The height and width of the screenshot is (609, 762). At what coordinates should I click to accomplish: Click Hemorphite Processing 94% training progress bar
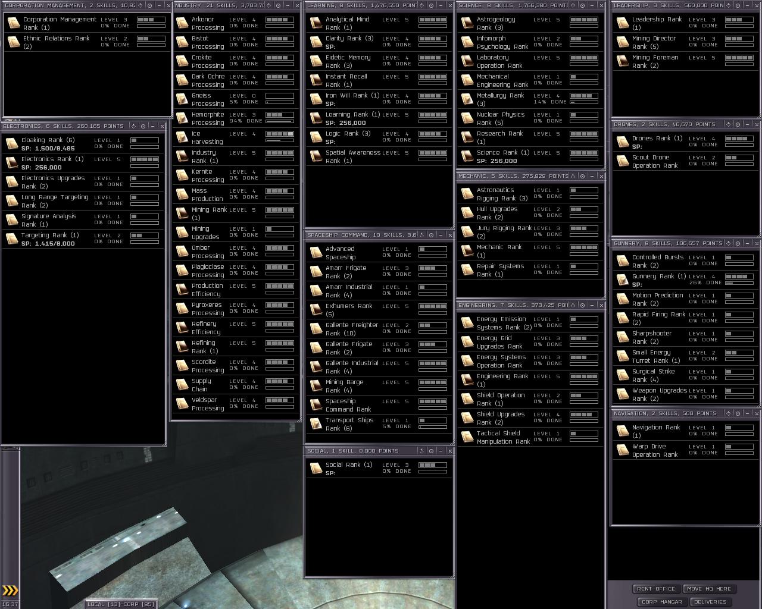[280, 121]
